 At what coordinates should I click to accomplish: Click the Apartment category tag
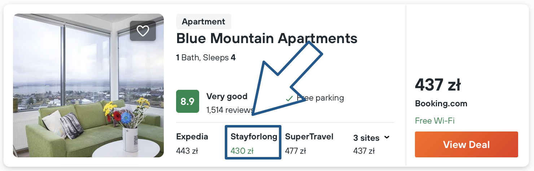pos(203,22)
